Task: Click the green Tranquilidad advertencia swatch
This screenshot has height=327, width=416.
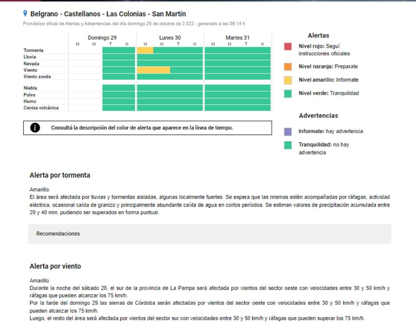Action: pyautogui.click(x=288, y=145)
